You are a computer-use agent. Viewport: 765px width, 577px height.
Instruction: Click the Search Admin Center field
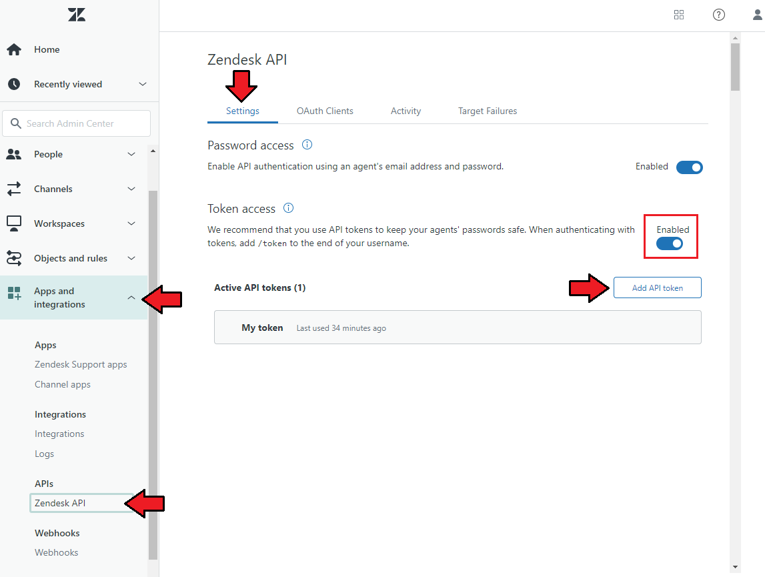click(77, 123)
